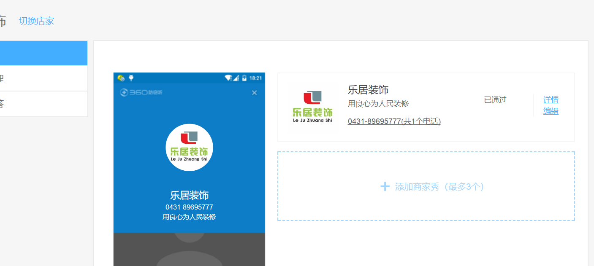Open the sidebar menu item ending in 答

43,104
